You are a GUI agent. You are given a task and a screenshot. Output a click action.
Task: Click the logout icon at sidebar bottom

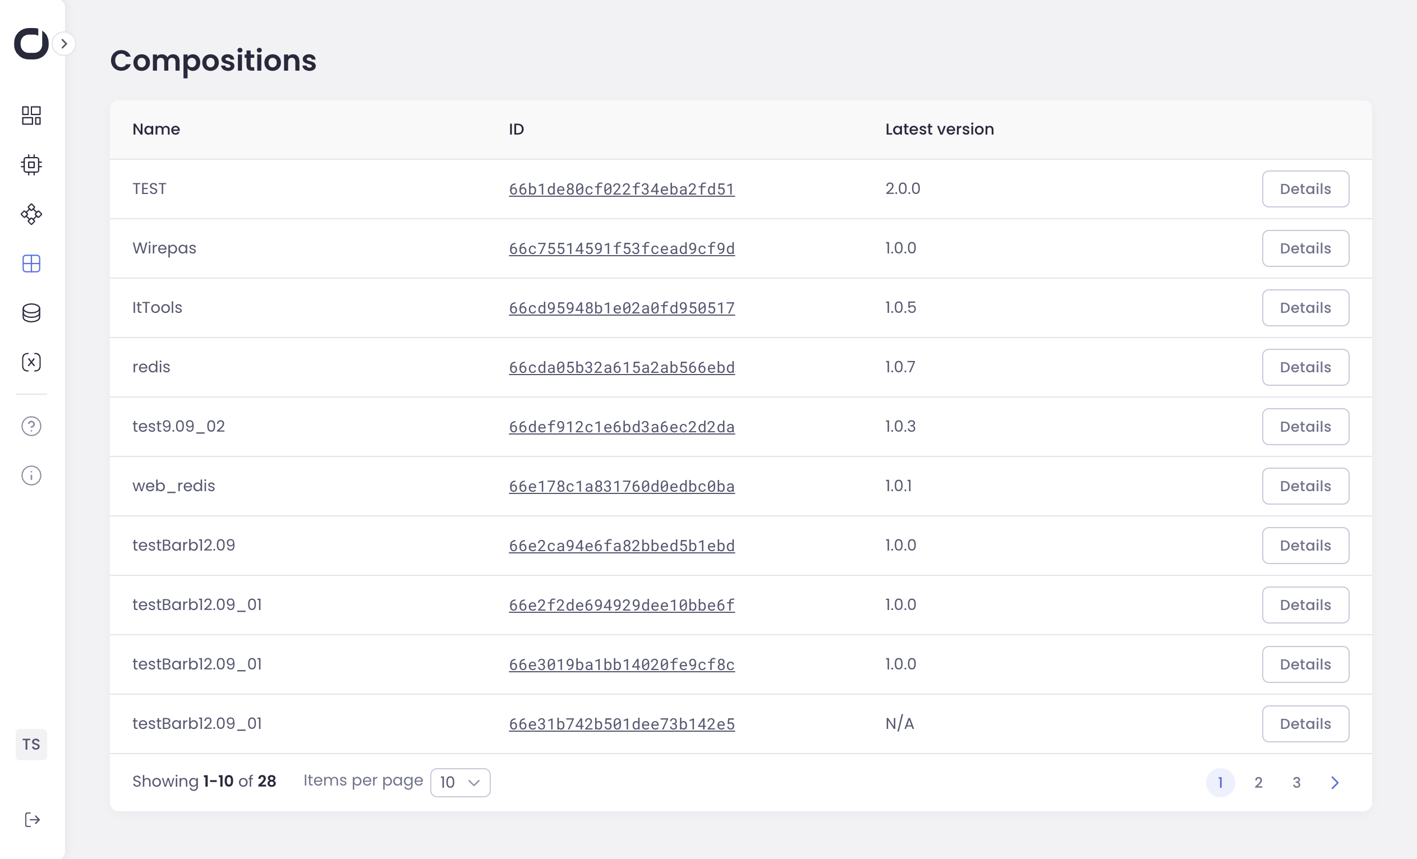click(x=32, y=819)
